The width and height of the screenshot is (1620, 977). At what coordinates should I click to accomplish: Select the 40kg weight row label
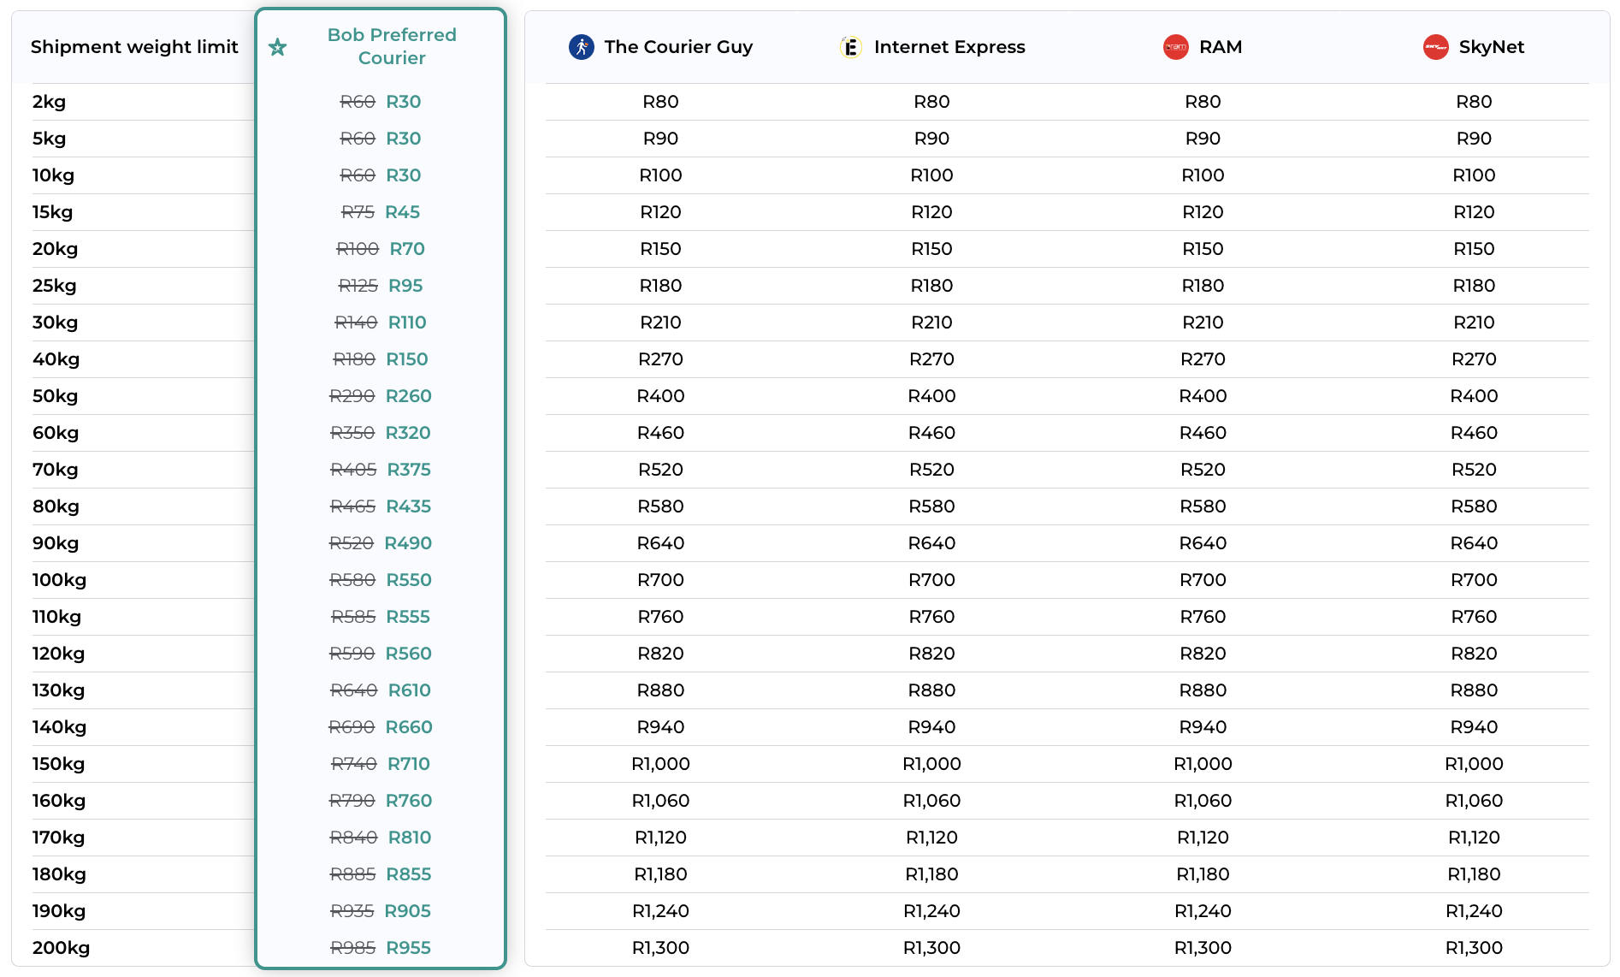pos(56,359)
